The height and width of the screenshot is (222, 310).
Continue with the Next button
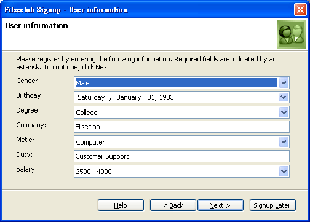pyautogui.click(x=220, y=205)
